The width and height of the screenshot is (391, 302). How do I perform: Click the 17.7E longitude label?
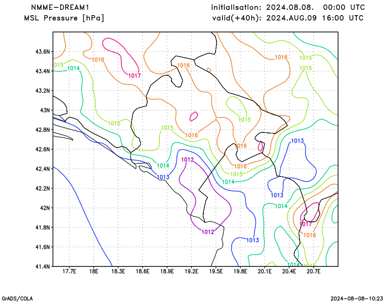point(69,271)
